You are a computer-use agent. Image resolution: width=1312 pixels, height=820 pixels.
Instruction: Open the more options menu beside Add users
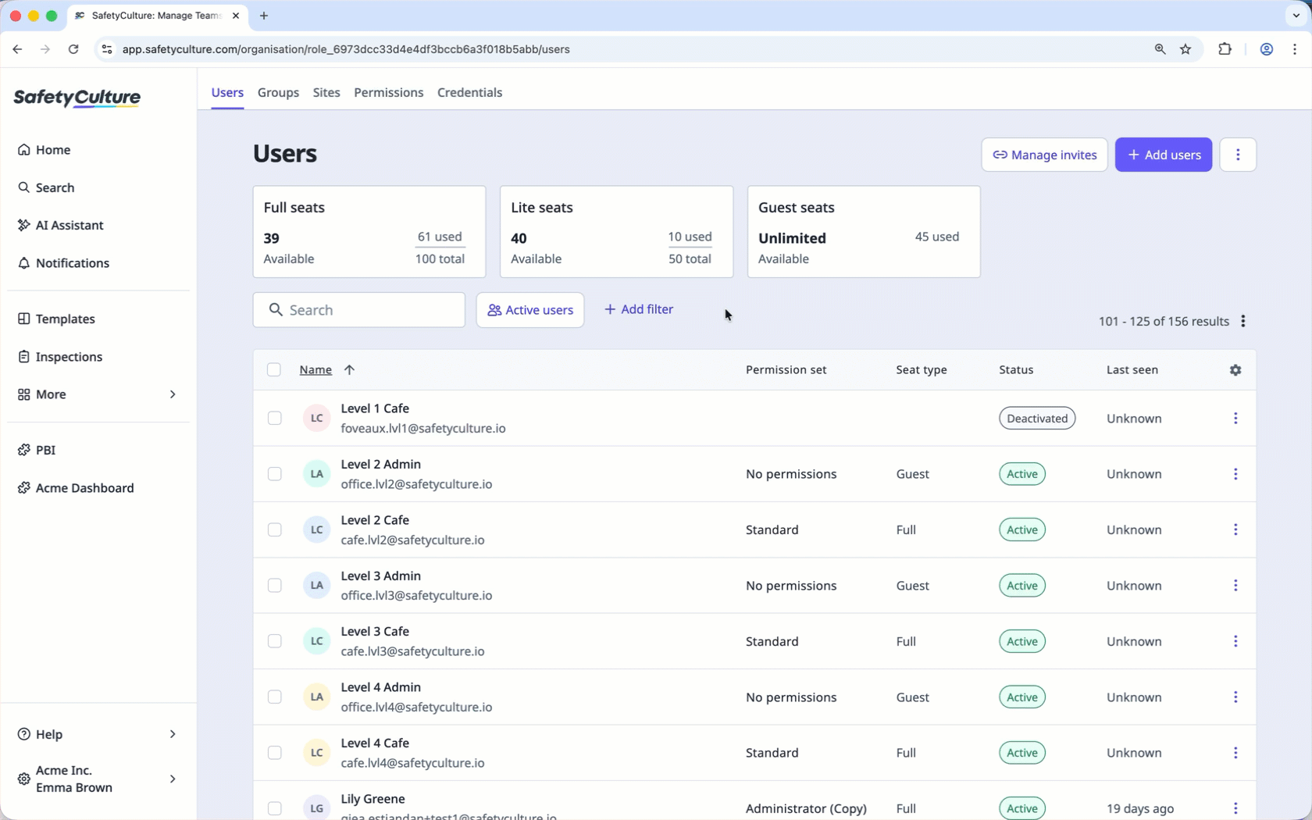point(1238,155)
